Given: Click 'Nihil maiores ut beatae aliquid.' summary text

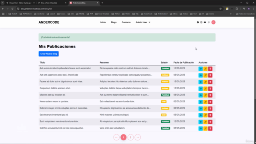Looking at the screenshot, I should (114, 115).
